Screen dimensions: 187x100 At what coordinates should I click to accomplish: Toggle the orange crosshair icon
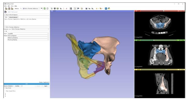pos(97,9)
